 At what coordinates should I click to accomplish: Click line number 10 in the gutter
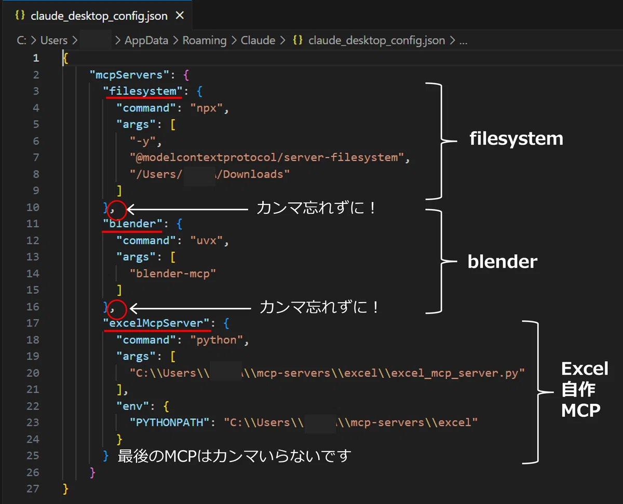click(x=33, y=208)
